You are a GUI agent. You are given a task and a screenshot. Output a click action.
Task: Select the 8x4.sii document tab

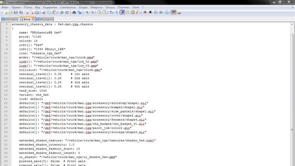click(x=27, y=19)
